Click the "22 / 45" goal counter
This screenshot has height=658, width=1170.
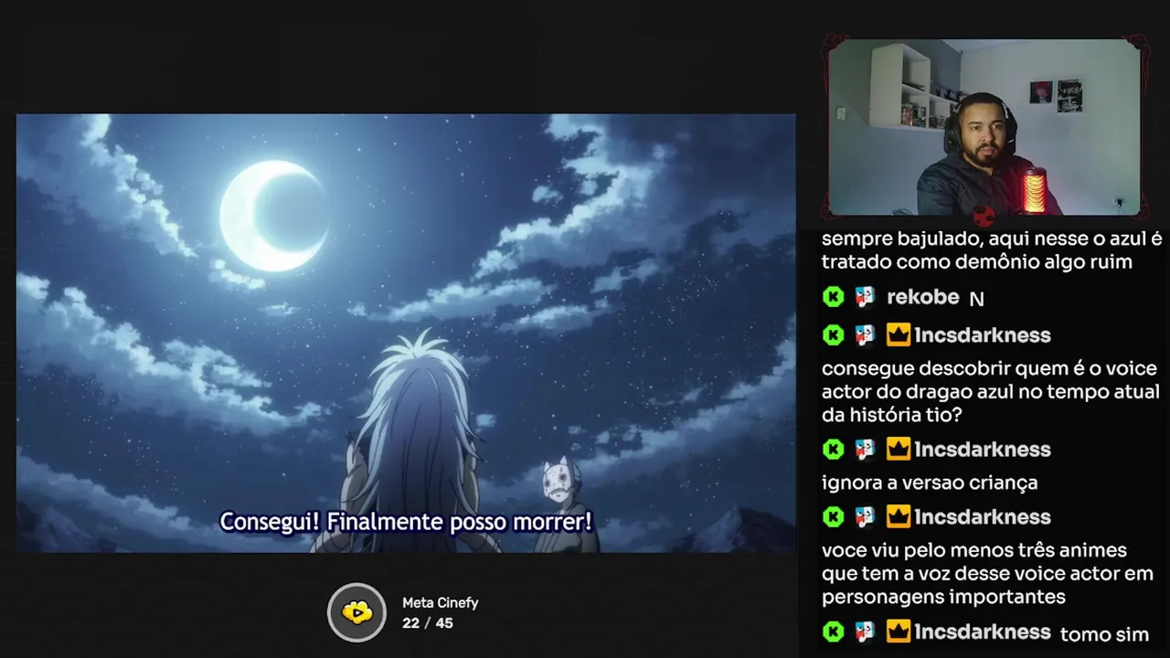pos(428,623)
